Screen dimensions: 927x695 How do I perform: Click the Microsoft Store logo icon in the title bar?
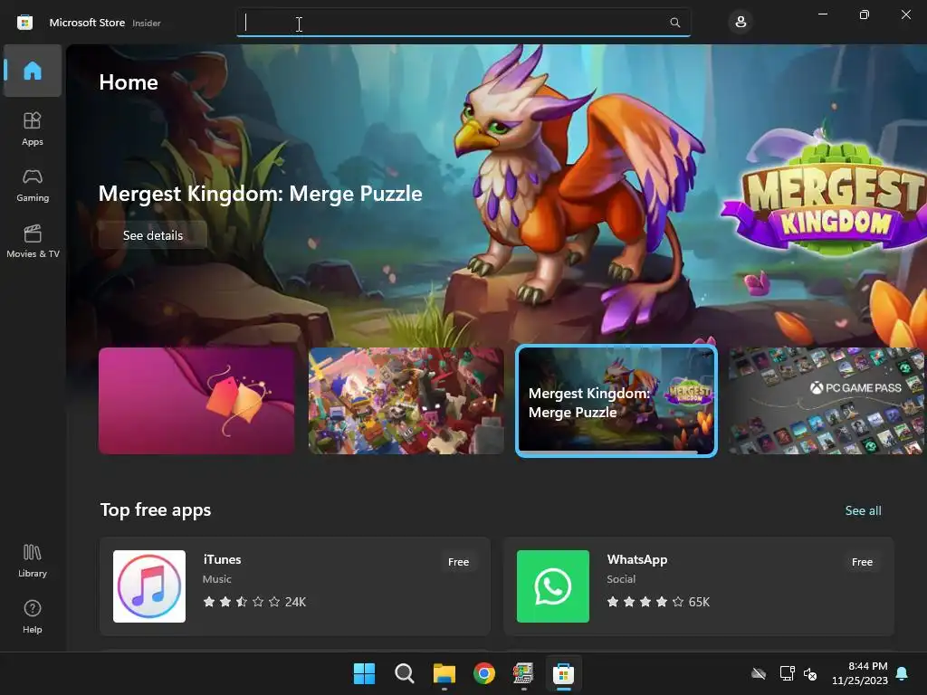pyautogui.click(x=24, y=23)
